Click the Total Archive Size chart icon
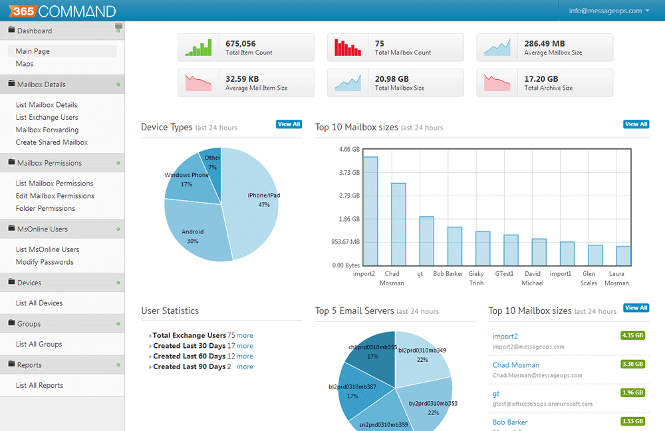Viewport: 665px width, 431px height. (x=497, y=82)
